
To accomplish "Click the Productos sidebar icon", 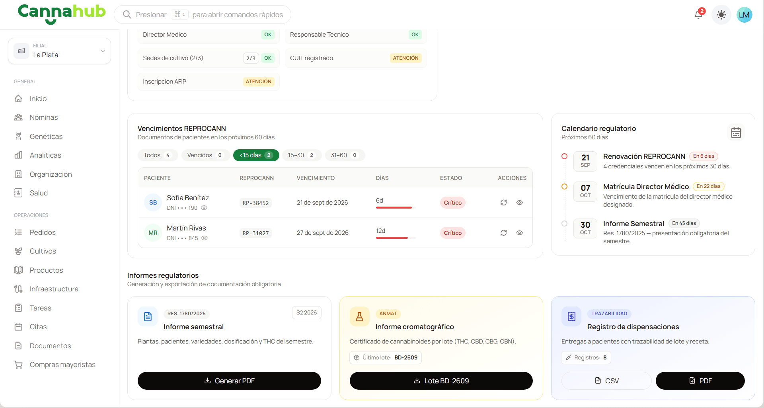I will (x=18, y=270).
